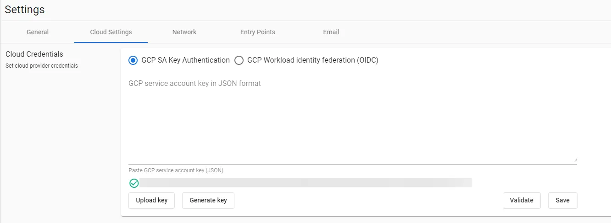Grab the textarea resize handle corner

(575, 160)
